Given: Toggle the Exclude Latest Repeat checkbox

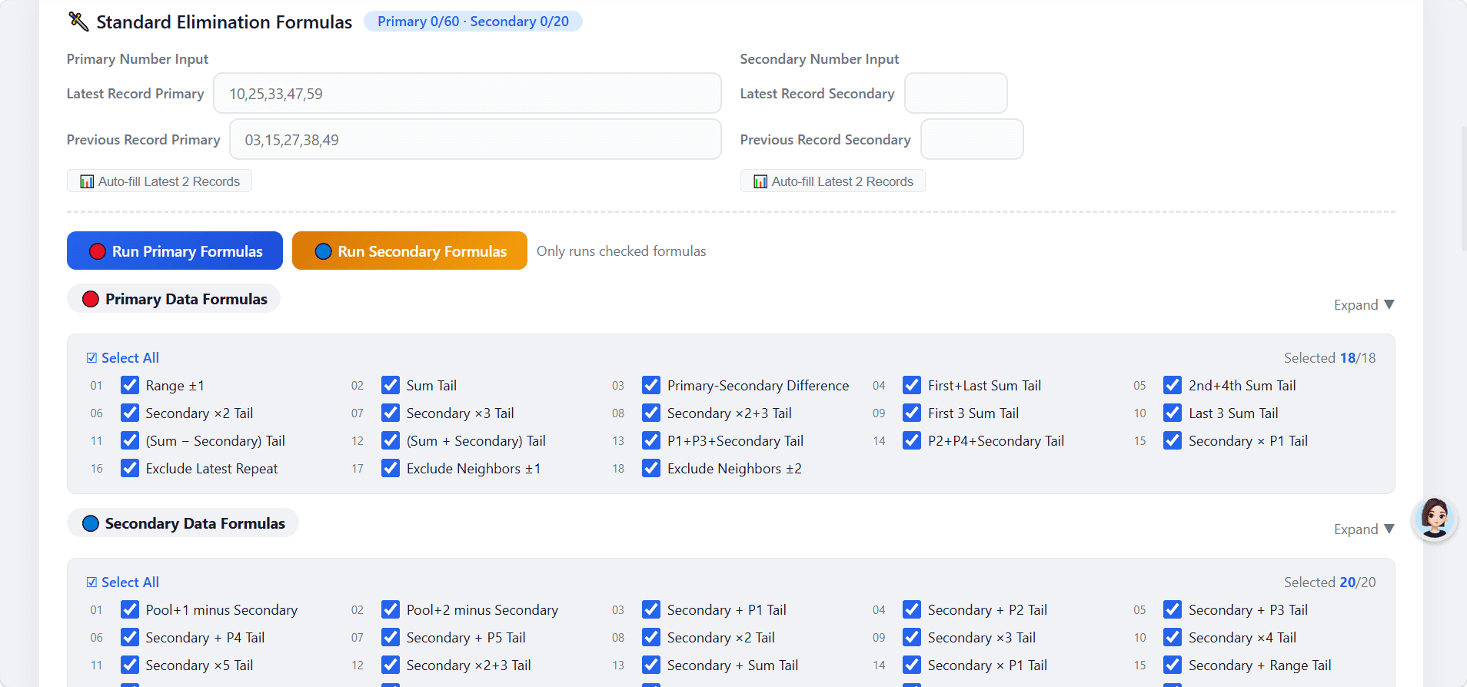Looking at the screenshot, I should point(130,468).
